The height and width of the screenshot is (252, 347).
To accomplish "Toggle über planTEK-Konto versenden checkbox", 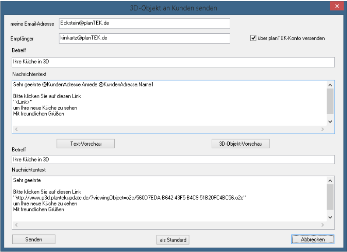I will coord(253,38).
